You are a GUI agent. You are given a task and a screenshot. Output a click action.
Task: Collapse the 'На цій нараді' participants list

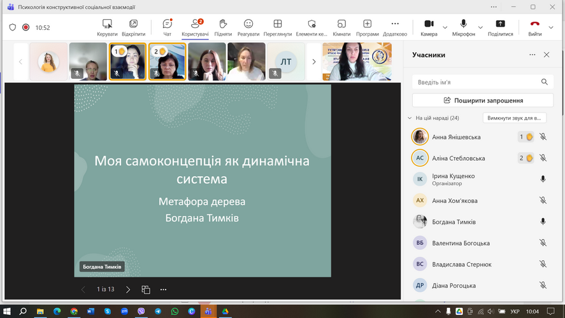coord(410,118)
